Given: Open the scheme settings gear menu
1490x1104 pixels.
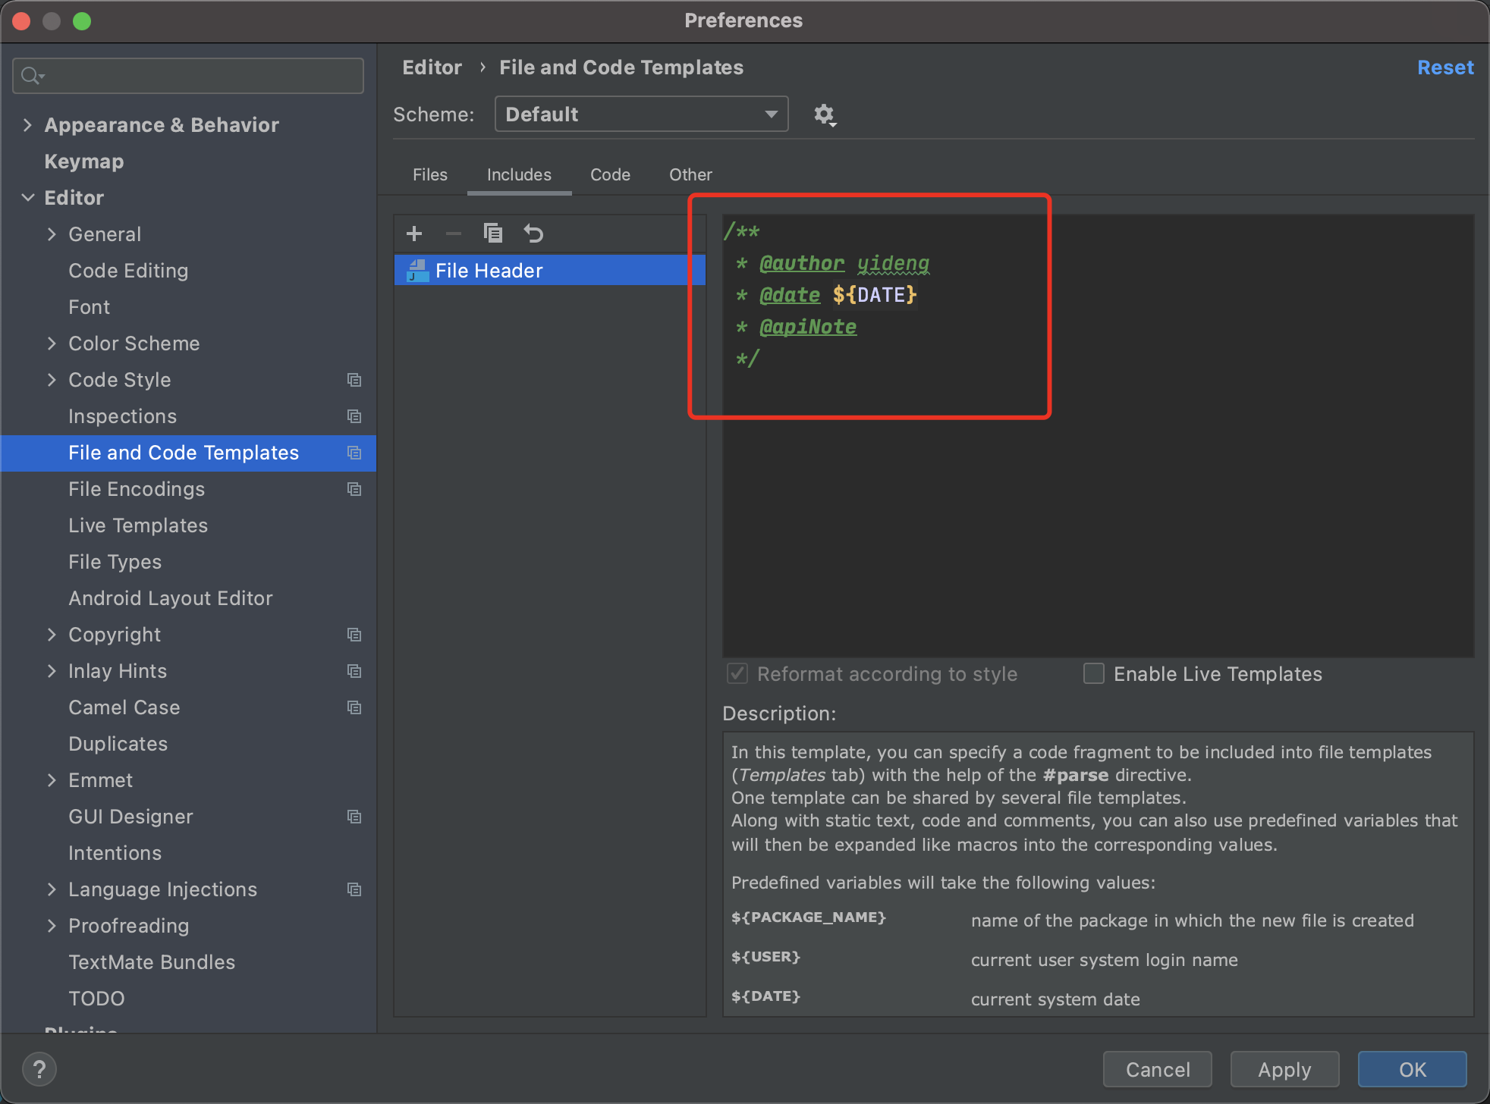Looking at the screenshot, I should (x=824, y=114).
